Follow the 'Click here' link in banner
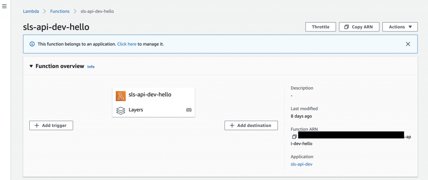The width and height of the screenshot is (428, 180). 127,44
